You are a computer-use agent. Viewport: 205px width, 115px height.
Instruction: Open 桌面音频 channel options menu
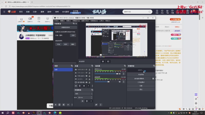124,82
